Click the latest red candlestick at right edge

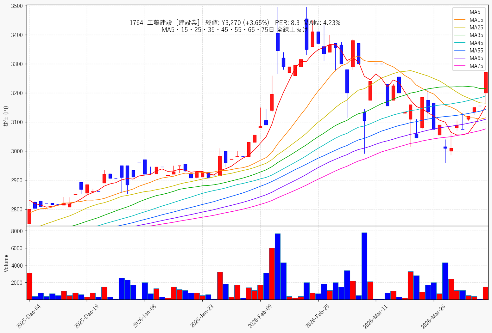click(486, 83)
